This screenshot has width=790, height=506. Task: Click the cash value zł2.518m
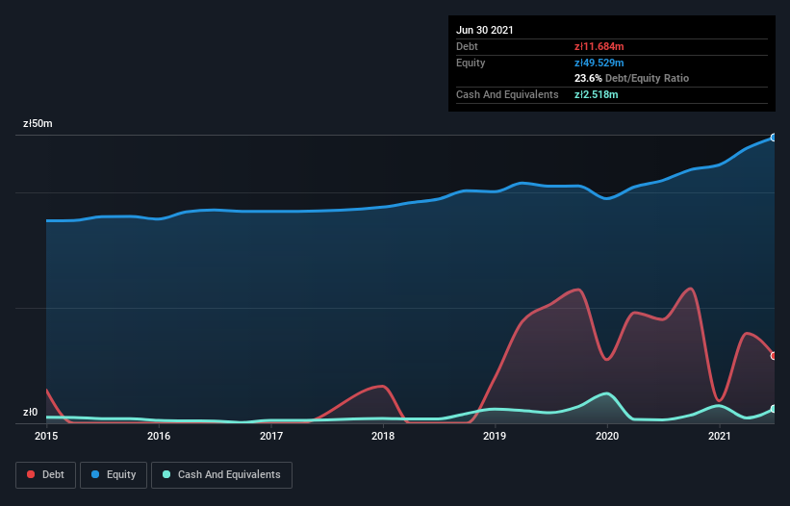(596, 94)
